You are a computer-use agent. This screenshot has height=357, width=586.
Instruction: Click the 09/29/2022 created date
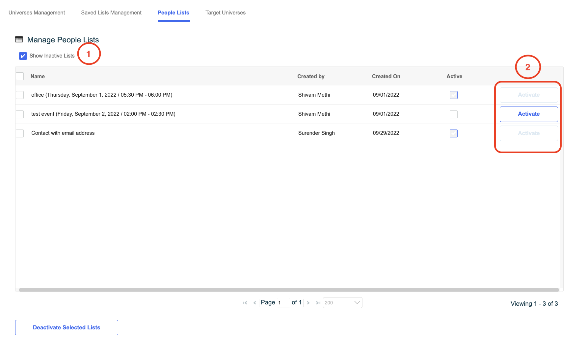point(386,133)
